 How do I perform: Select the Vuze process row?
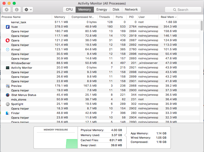point(100,27)
